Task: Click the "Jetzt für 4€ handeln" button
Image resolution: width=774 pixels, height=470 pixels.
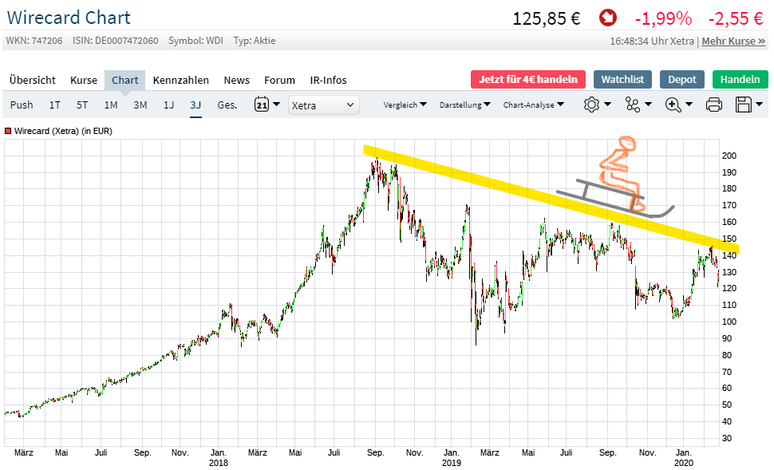Action: pyautogui.click(x=529, y=80)
